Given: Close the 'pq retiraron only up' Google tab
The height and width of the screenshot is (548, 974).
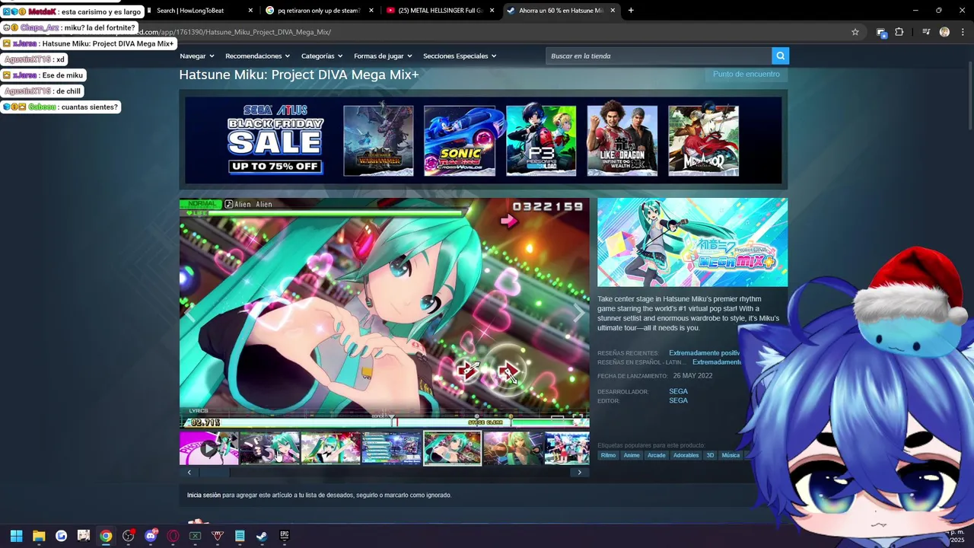Looking at the screenshot, I should pyautogui.click(x=371, y=11).
